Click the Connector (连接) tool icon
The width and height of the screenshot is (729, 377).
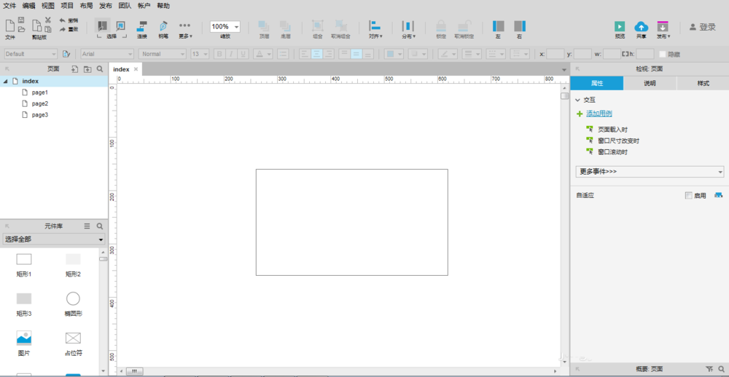click(x=141, y=25)
